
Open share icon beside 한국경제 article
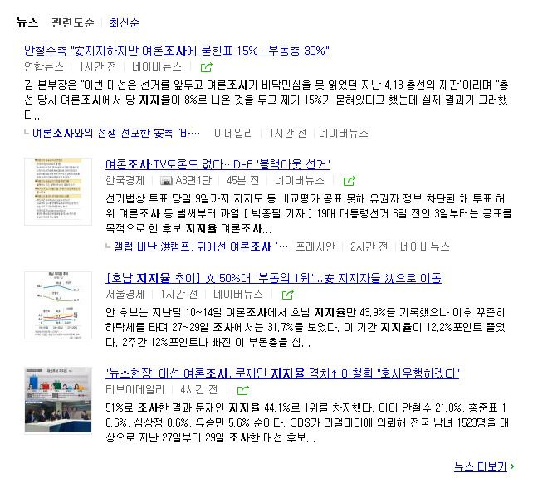click(349, 181)
